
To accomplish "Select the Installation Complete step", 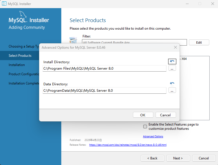I will pos(24,83).
